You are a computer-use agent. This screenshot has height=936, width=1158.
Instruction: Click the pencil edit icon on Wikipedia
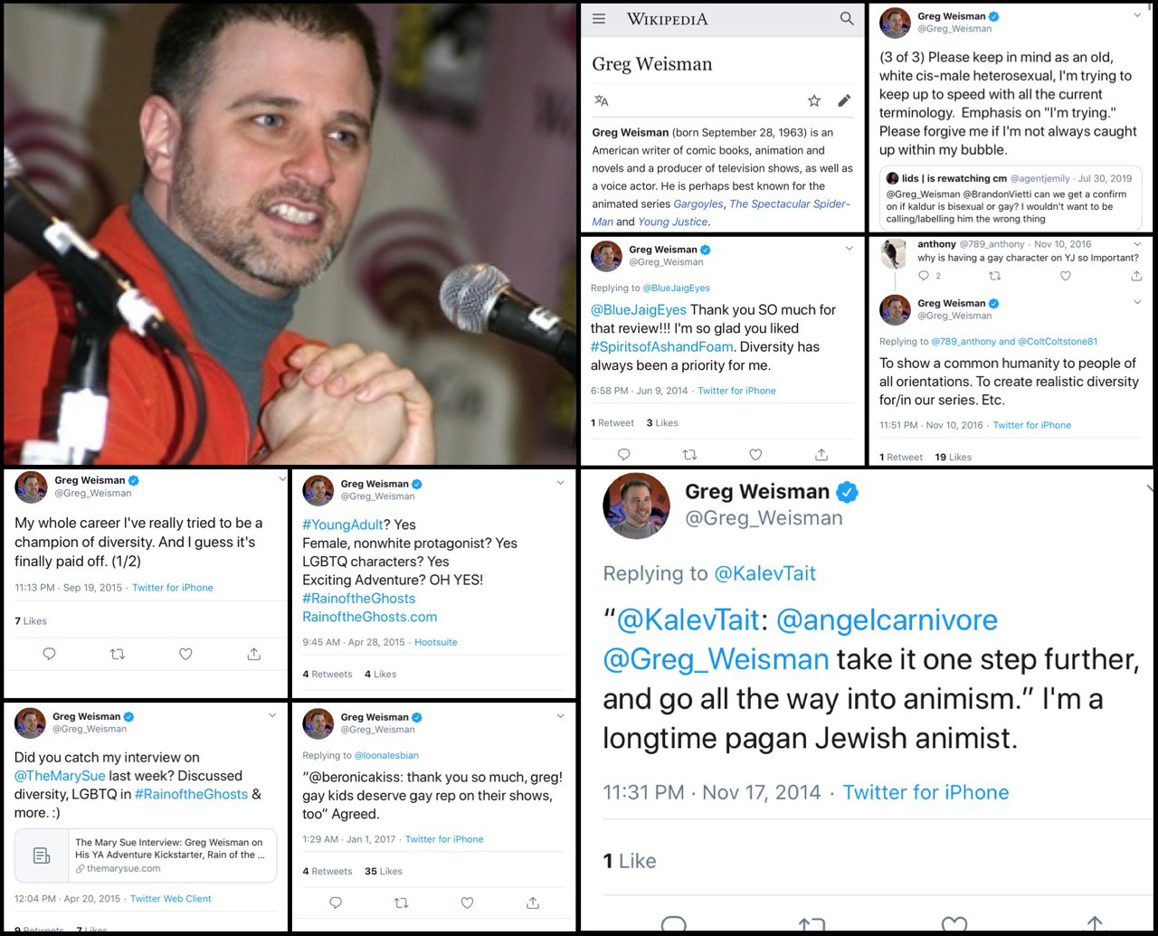click(844, 100)
